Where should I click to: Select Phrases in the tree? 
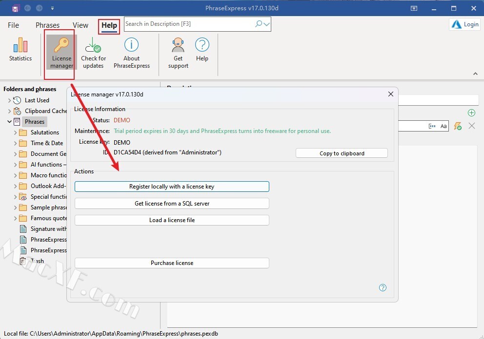pyautogui.click(x=35, y=122)
